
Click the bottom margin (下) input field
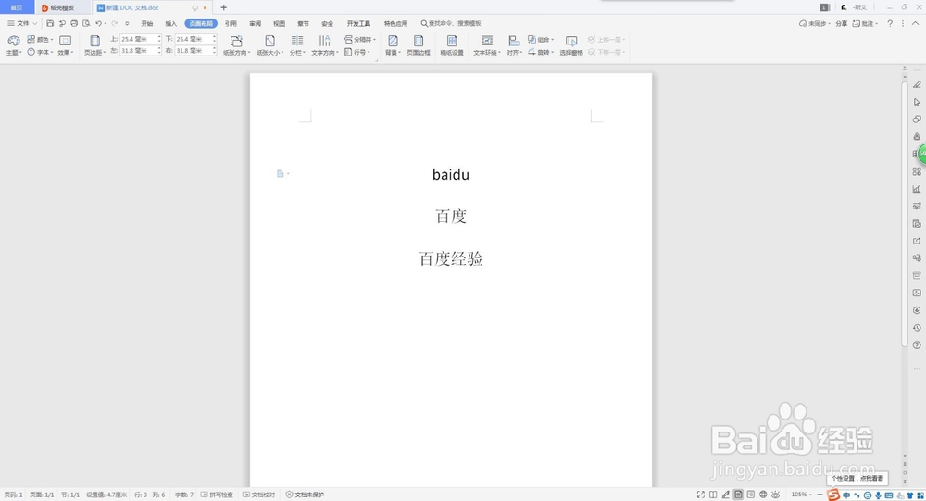194,39
